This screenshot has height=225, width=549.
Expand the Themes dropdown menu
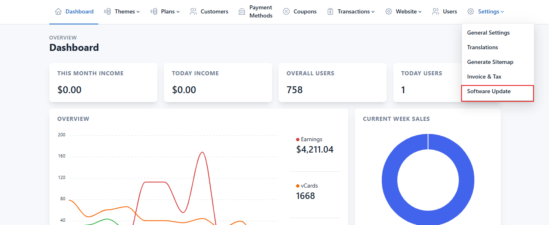[127, 11]
